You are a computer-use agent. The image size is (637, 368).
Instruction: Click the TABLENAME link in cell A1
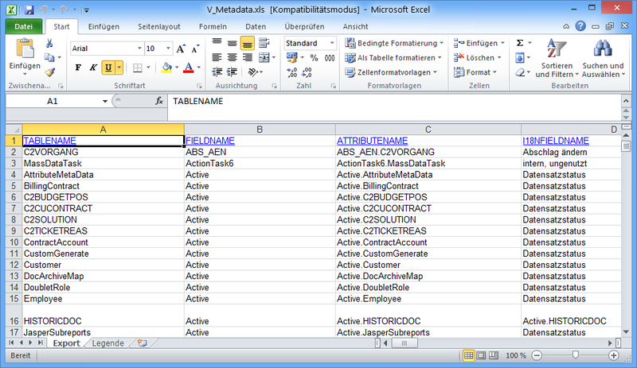click(x=49, y=141)
